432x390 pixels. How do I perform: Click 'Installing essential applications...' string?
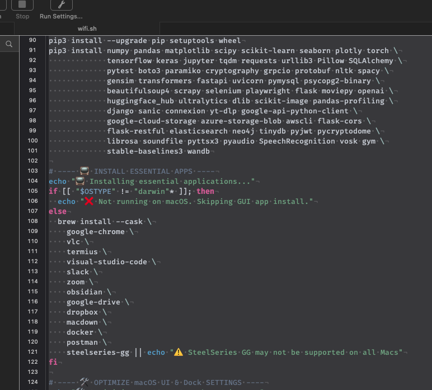click(169, 182)
